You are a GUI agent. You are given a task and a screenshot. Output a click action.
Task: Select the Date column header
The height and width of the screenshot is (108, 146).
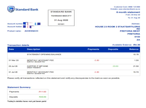(x=11, y=49)
